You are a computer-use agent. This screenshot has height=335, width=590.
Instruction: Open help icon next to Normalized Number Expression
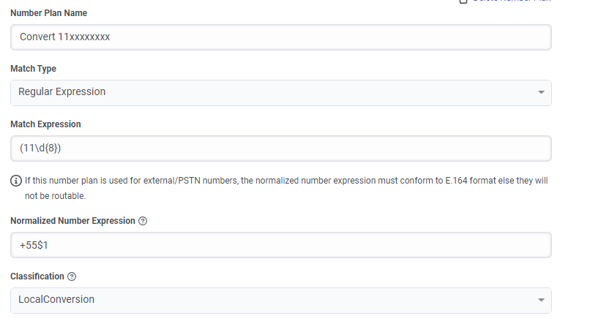143,221
